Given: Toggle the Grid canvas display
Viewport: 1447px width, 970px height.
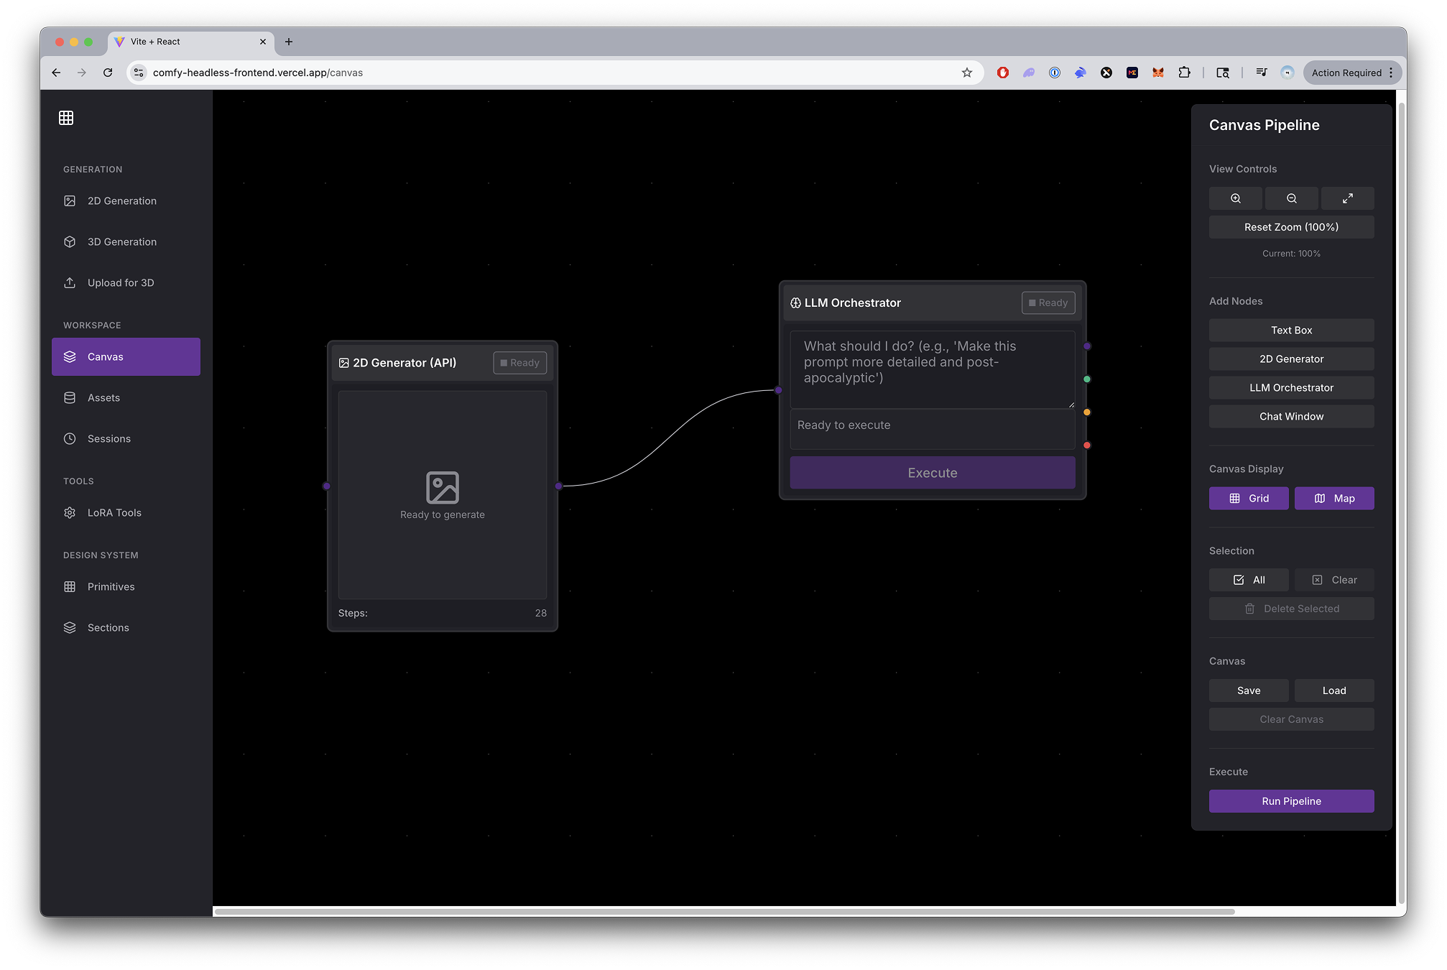Looking at the screenshot, I should [x=1248, y=499].
